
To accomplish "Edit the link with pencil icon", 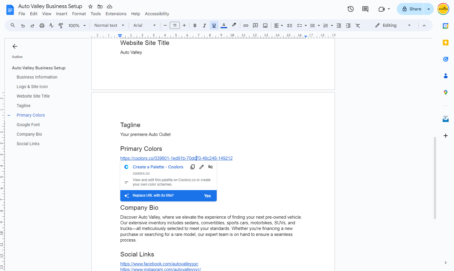I will pyautogui.click(x=202, y=167).
